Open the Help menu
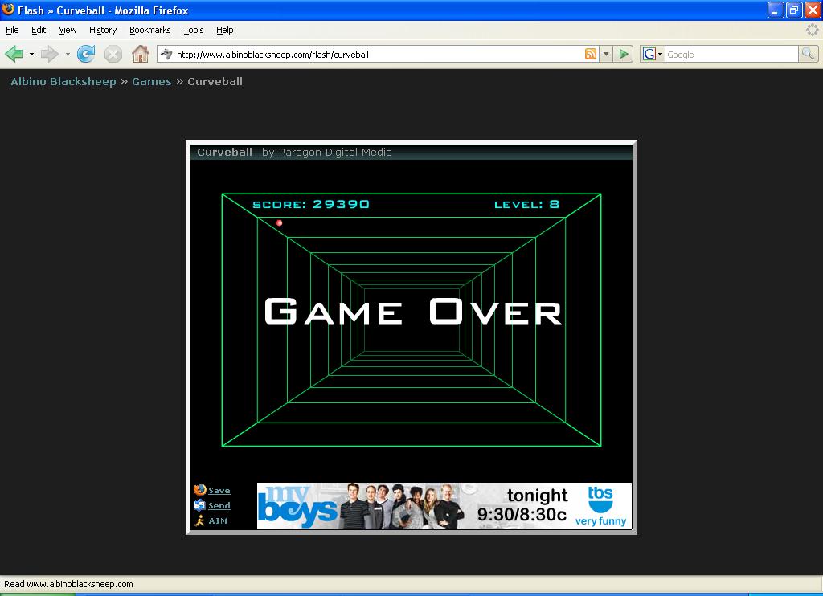 [225, 30]
